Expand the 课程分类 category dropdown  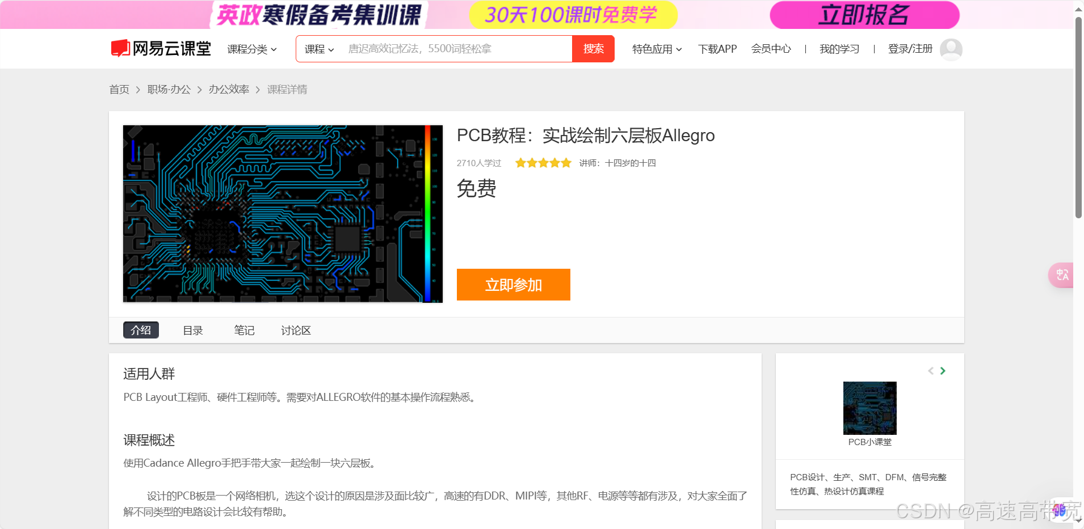(x=252, y=49)
